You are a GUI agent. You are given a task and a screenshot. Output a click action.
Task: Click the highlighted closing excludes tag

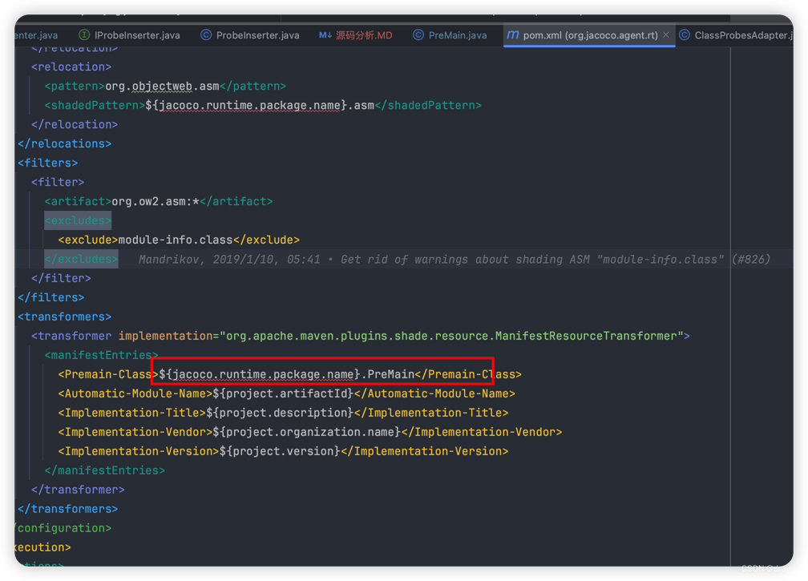tap(81, 259)
